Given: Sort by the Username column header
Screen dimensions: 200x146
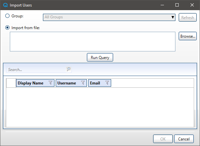Looking at the screenshot, I should (67, 83).
